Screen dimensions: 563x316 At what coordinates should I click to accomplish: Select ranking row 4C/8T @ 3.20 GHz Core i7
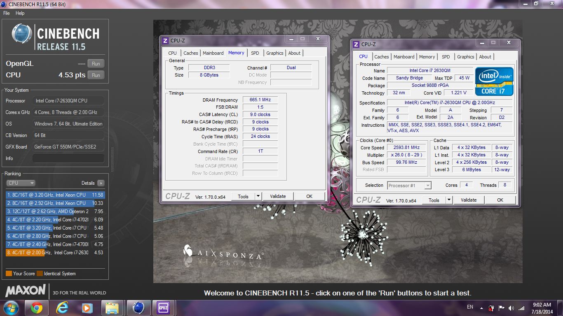click(x=55, y=228)
